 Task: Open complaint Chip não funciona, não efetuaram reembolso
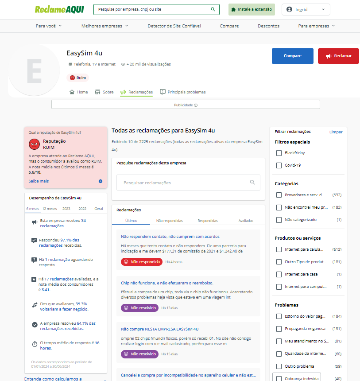pyautogui.click(x=167, y=283)
